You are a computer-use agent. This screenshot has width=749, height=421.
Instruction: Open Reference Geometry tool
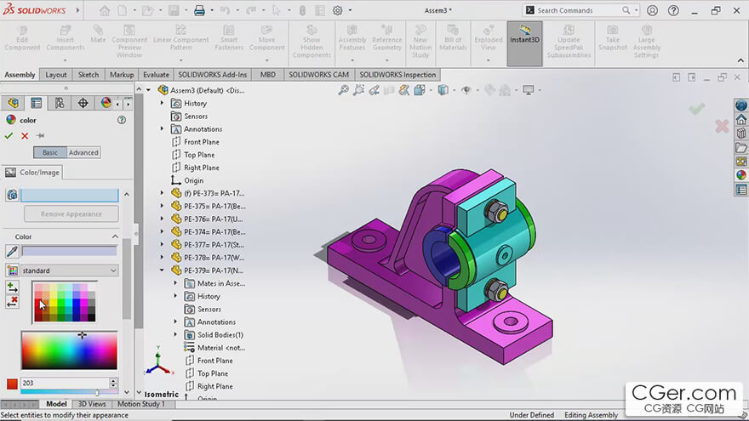click(387, 38)
